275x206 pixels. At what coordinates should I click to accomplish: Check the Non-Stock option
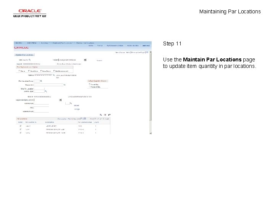[41, 71]
